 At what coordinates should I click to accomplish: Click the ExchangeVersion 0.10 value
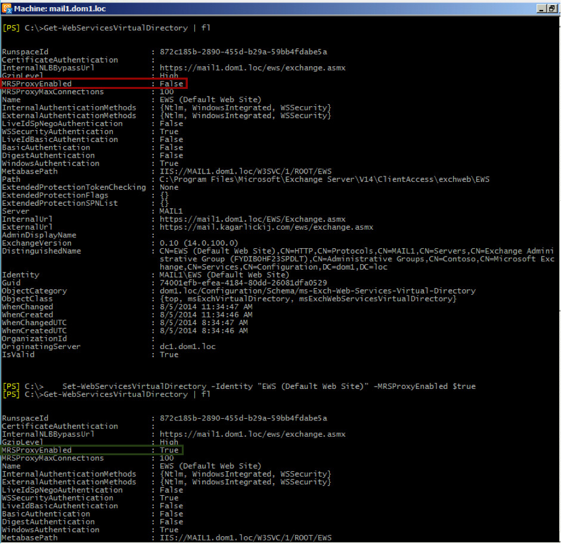pyautogui.click(x=199, y=243)
